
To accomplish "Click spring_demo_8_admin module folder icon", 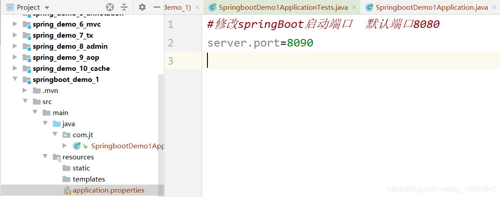I will click(27, 46).
